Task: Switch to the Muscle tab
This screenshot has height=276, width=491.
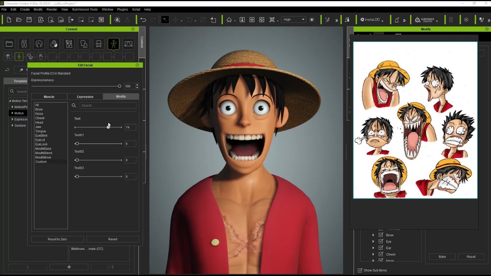Action: pyautogui.click(x=49, y=97)
